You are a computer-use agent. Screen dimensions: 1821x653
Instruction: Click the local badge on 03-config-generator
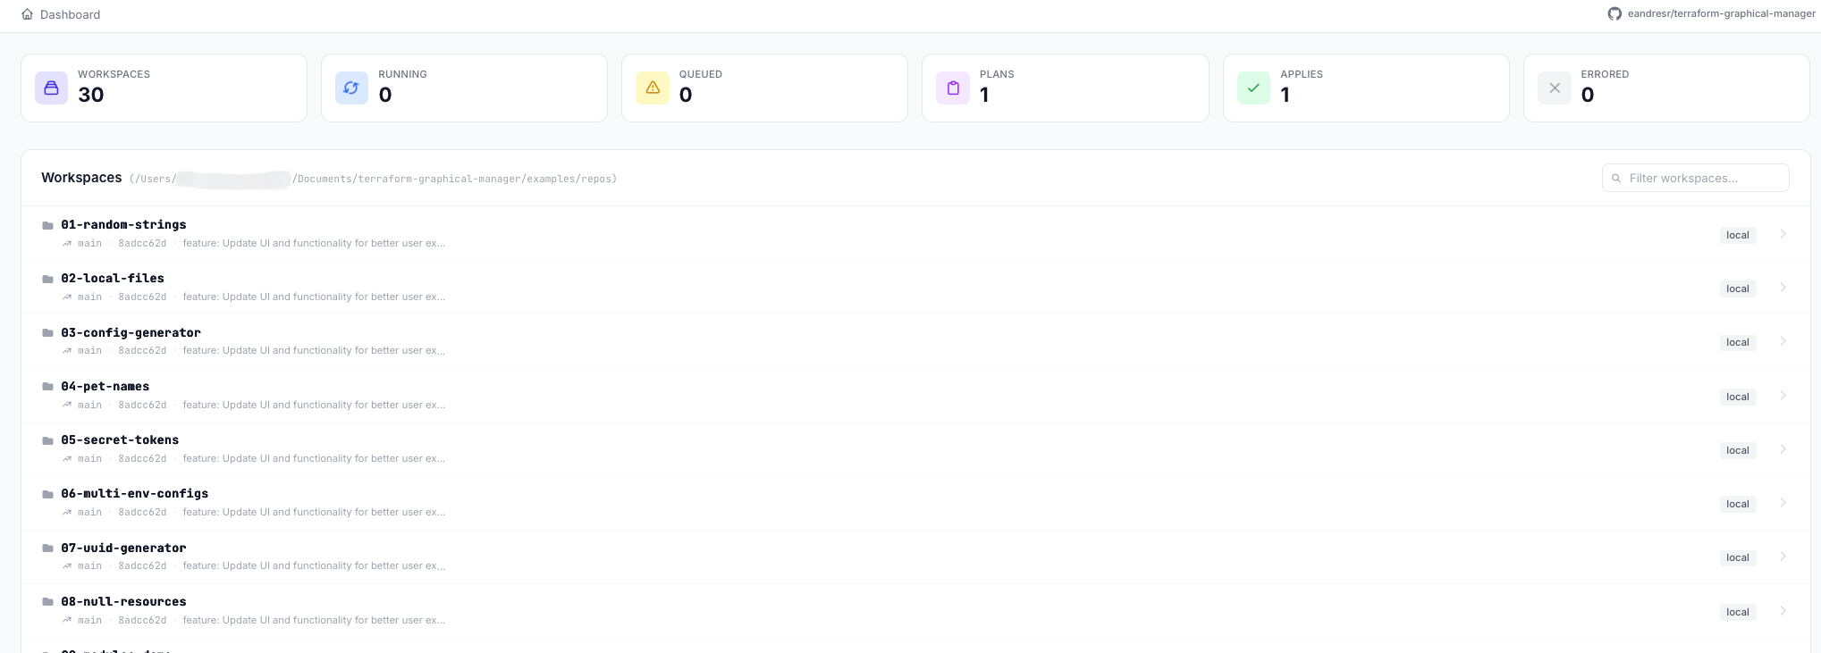tap(1738, 342)
